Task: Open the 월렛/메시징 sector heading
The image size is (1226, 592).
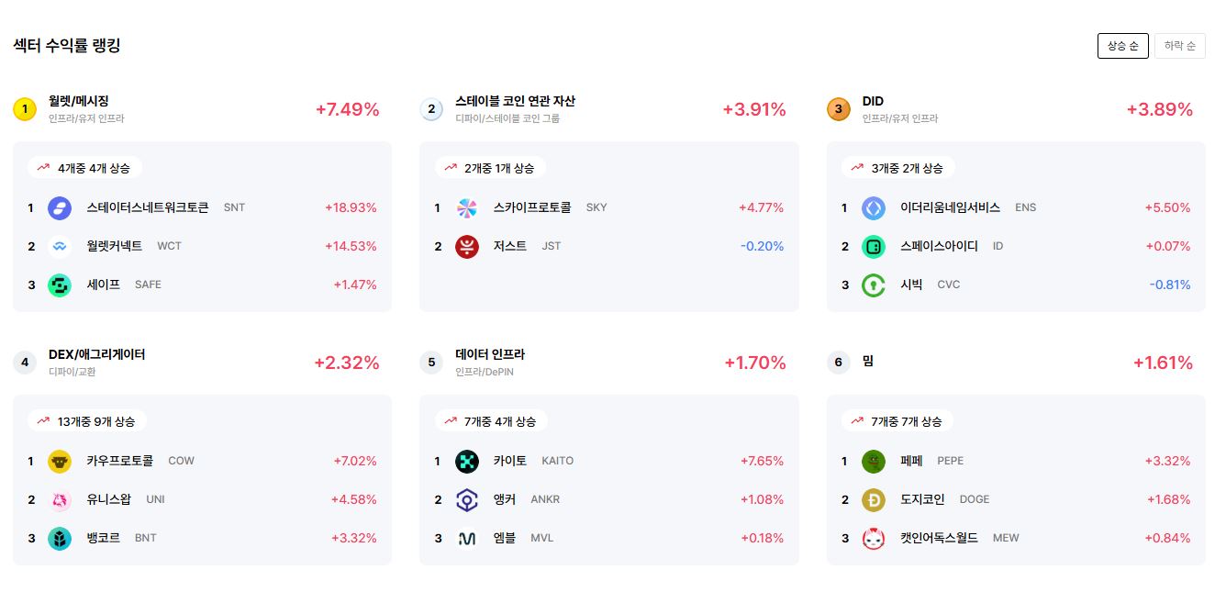Action: tap(79, 101)
